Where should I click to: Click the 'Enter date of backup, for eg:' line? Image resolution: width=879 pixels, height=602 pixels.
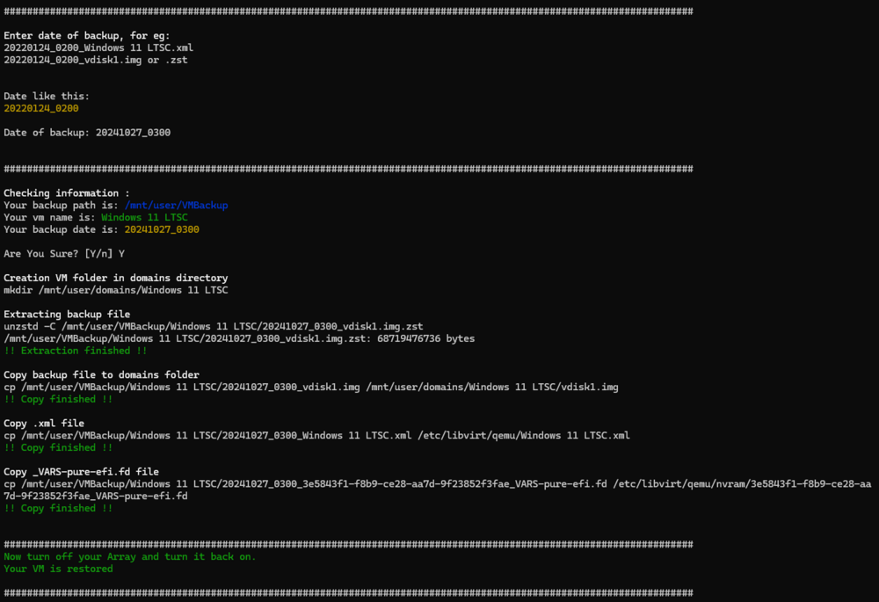tap(87, 35)
